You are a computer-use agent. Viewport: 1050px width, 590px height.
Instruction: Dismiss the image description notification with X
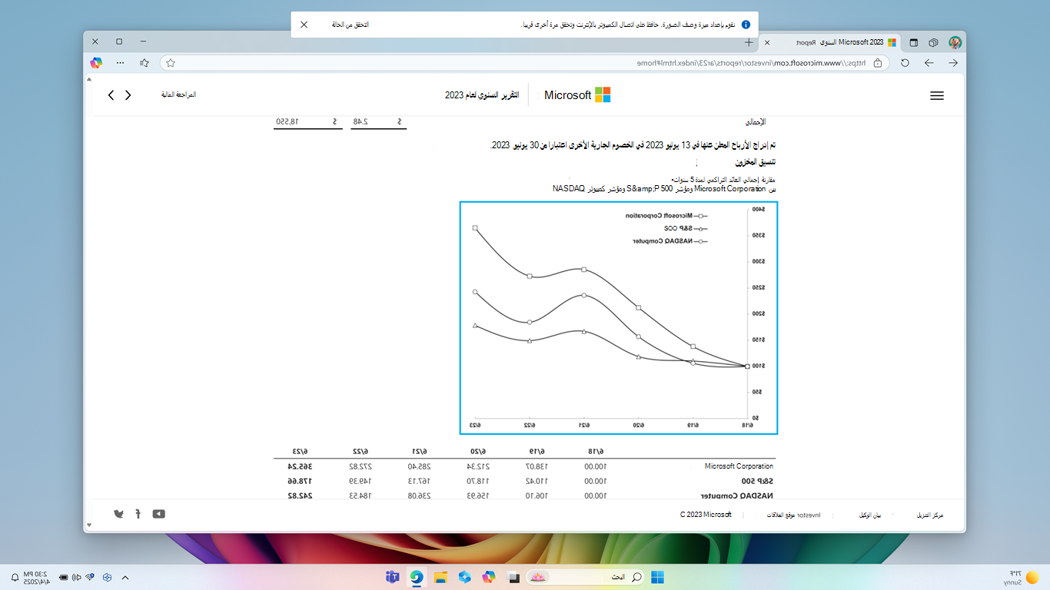[x=304, y=25]
